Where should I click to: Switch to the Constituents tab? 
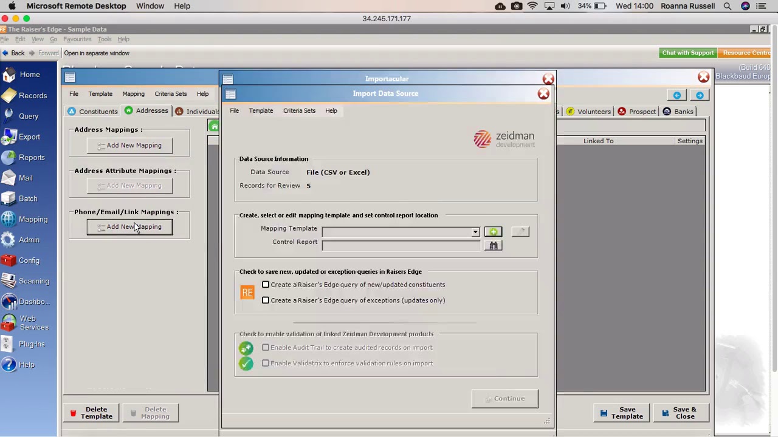point(92,112)
